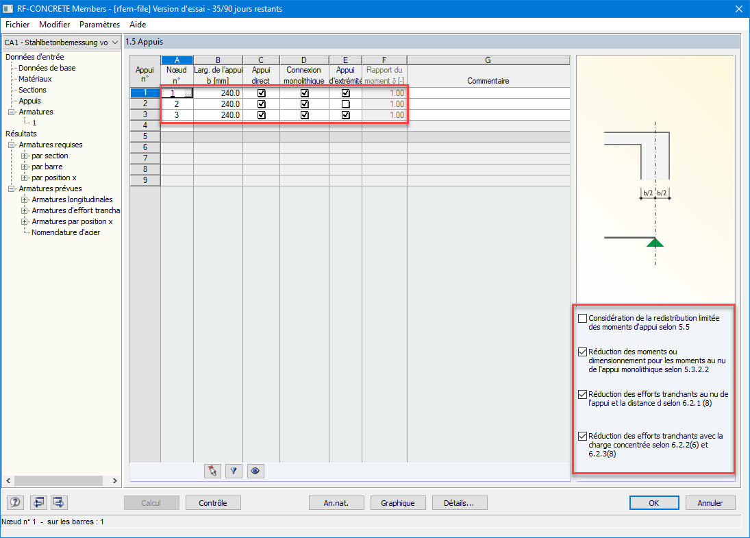Click the Résultats heading in navigator
This screenshot has width=750, height=538.
point(21,134)
